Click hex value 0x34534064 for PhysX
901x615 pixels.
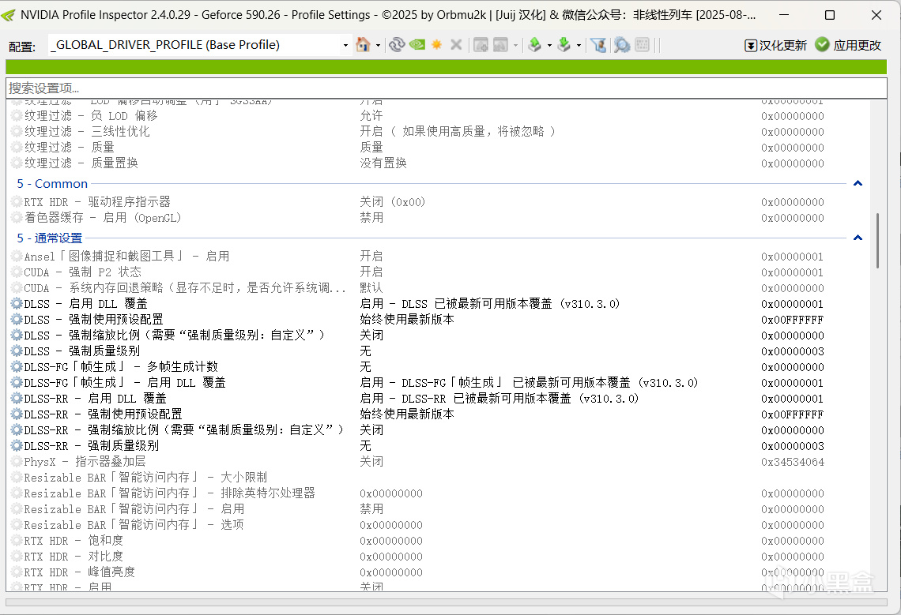(793, 462)
